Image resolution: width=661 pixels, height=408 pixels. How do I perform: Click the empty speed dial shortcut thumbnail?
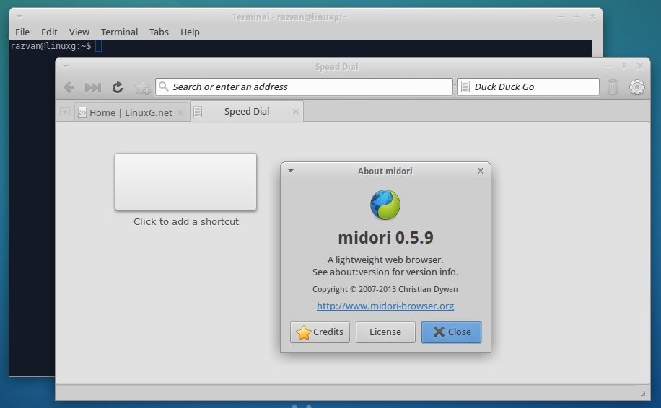[185, 182]
